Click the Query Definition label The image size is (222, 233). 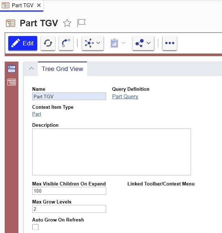pyautogui.click(x=131, y=89)
